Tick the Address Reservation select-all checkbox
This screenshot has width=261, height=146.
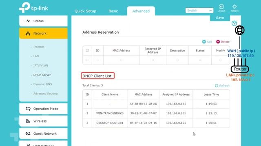[x=87, y=50]
